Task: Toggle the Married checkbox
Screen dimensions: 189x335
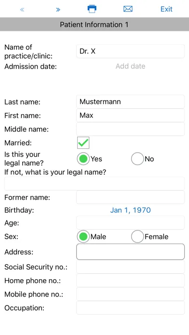Action: pyautogui.click(x=83, y=143)
